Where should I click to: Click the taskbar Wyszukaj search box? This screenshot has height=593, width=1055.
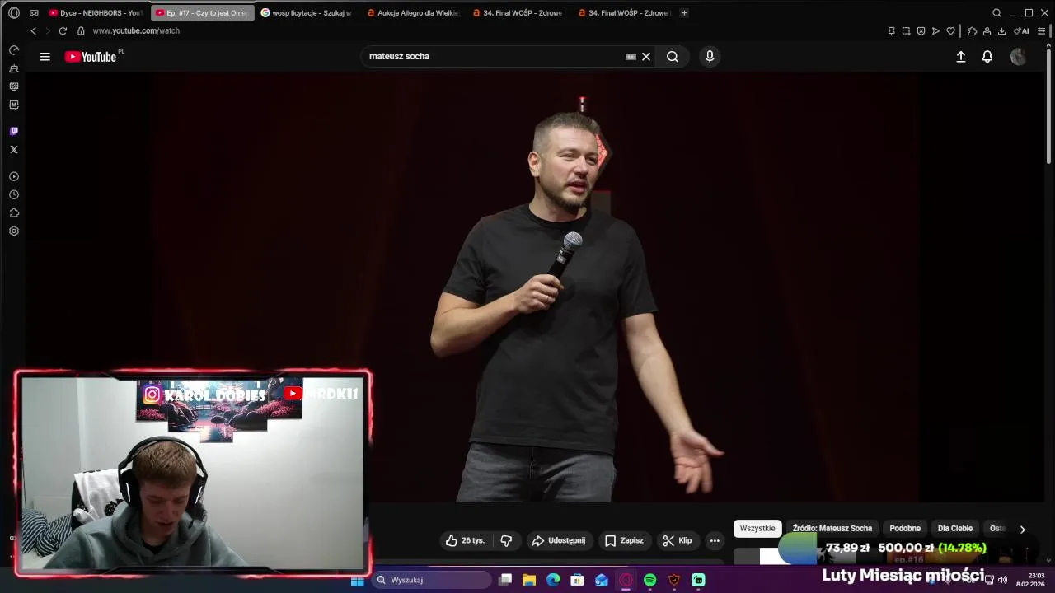[429, 581]
